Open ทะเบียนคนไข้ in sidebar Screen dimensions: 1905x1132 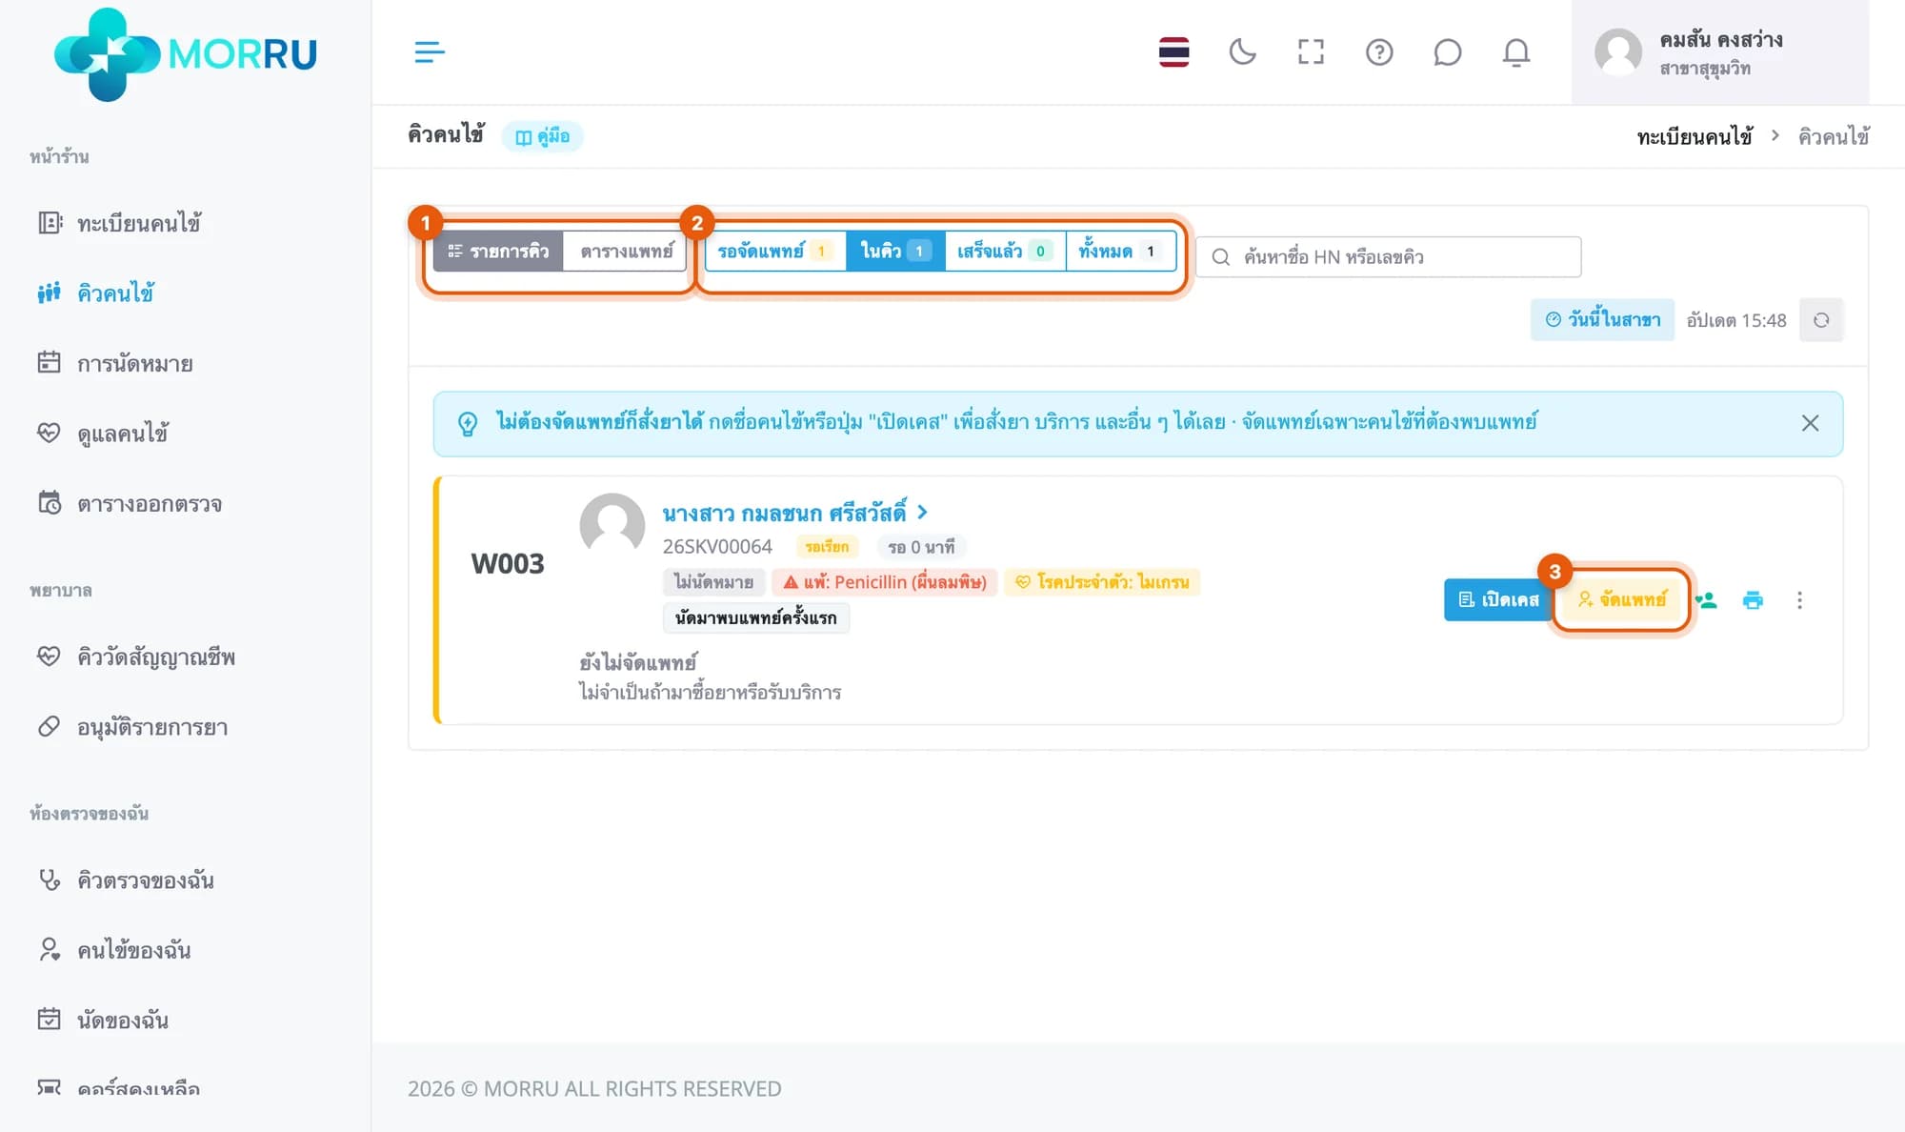(138, 223)
